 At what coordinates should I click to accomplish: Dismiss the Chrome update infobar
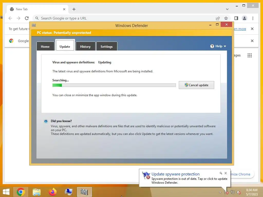(x=252, y=29)
